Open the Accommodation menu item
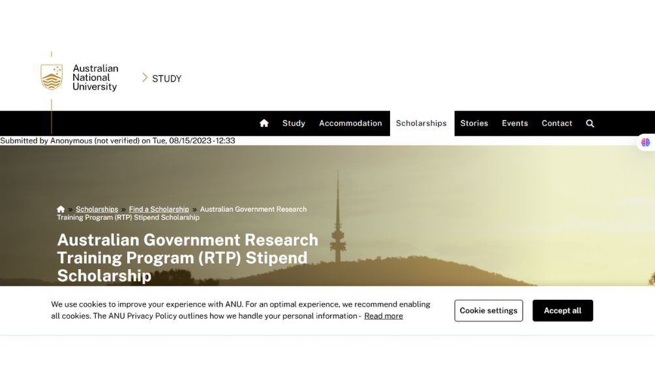This screenshot has width=655, height=386. point(350,123)
